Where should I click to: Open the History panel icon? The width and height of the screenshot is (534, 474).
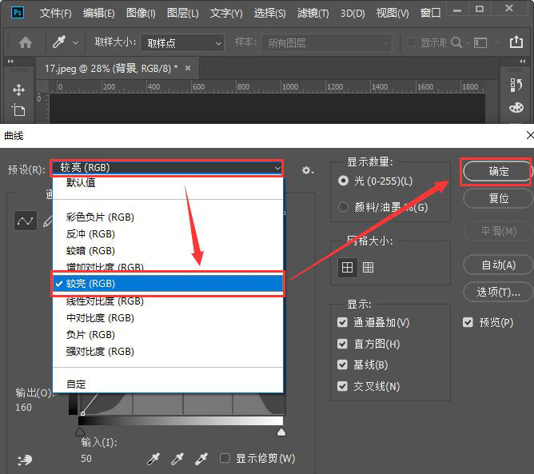click(516, 86)
